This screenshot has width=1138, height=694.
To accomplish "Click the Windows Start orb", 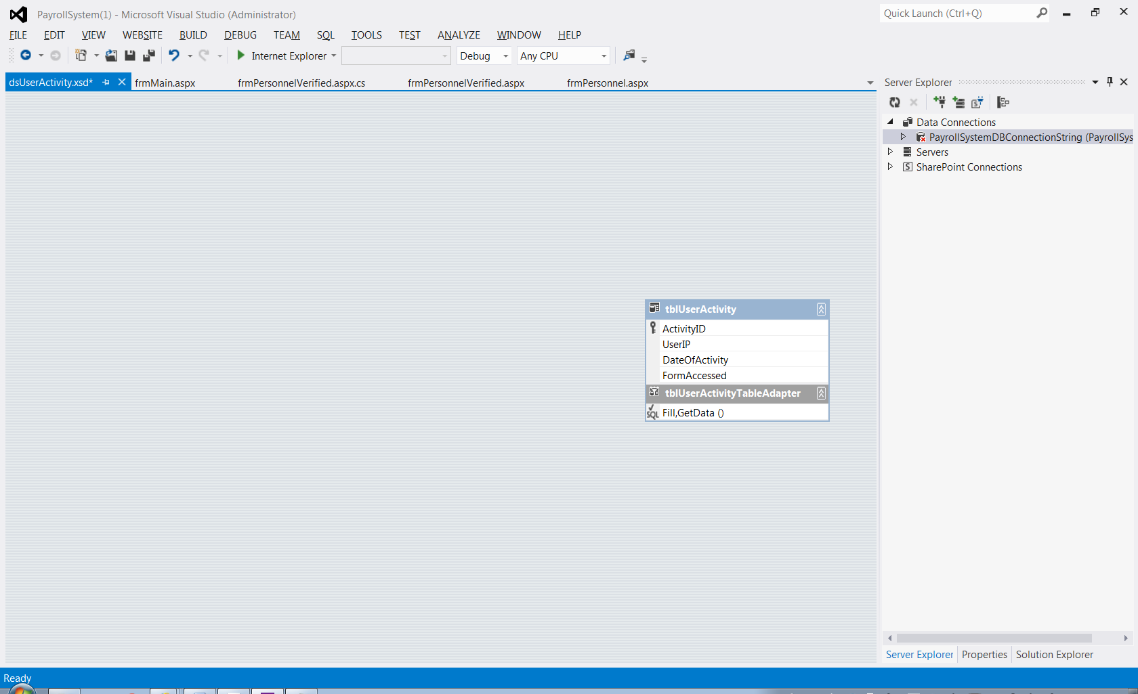I will [22, 689].
